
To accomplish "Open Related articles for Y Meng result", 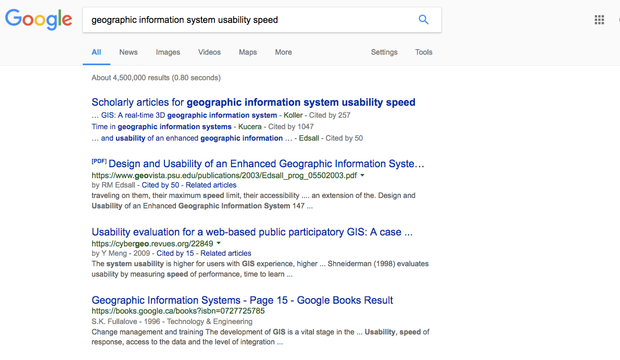I will [x=226, y=253].
